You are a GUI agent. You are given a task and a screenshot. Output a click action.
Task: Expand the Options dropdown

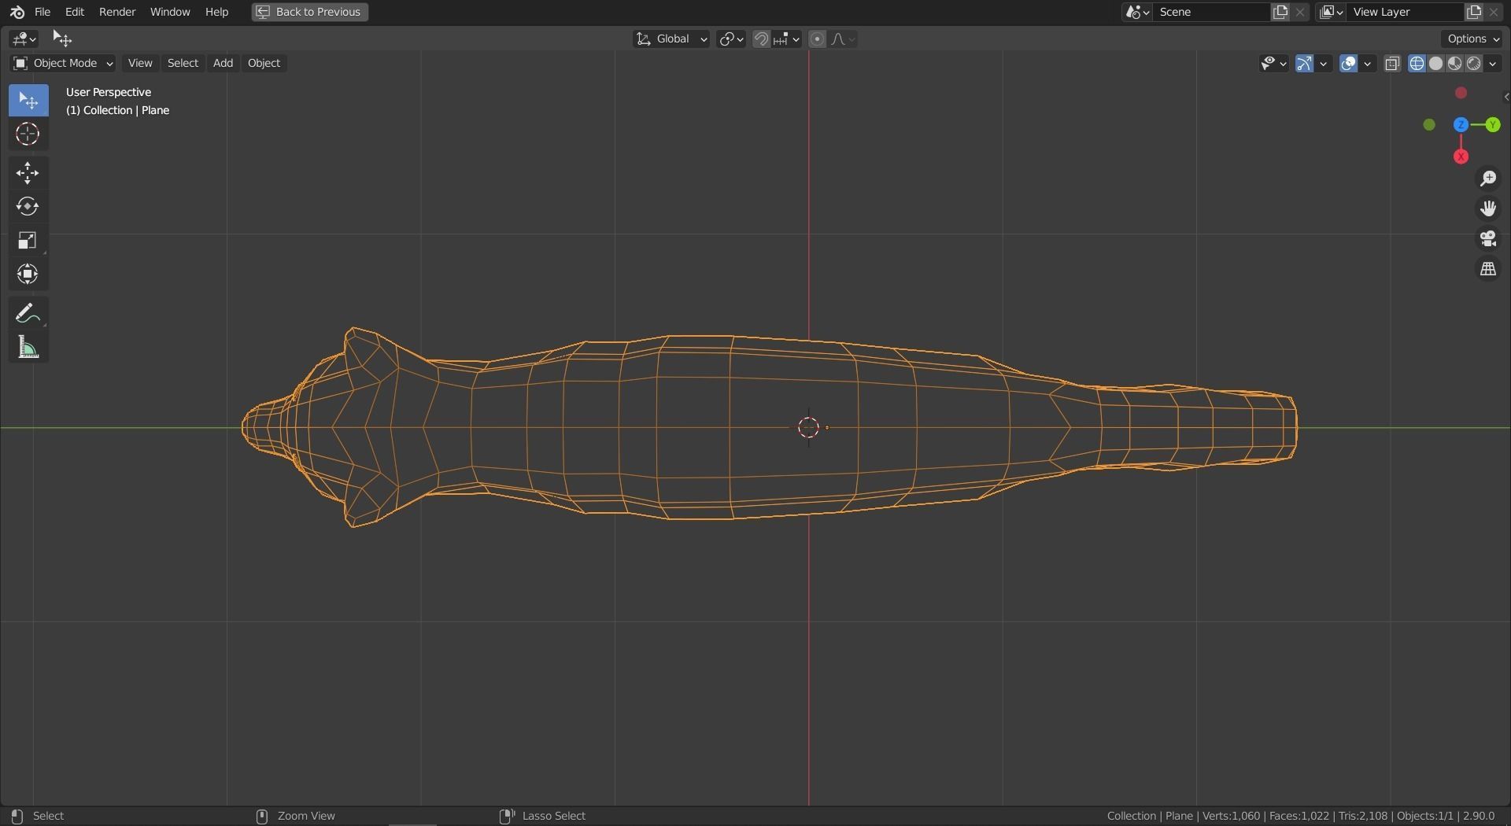1473,39
